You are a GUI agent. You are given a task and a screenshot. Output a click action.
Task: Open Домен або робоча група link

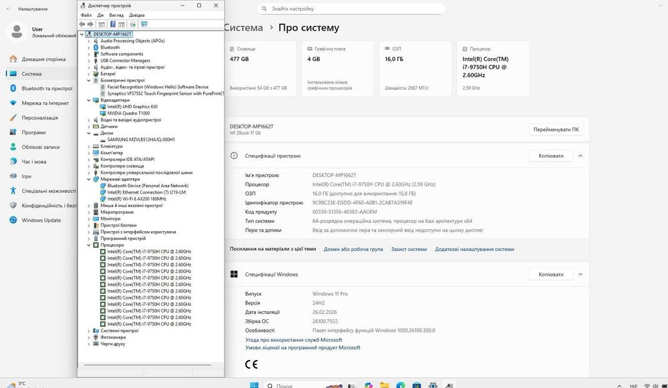(x=353, y=249)
